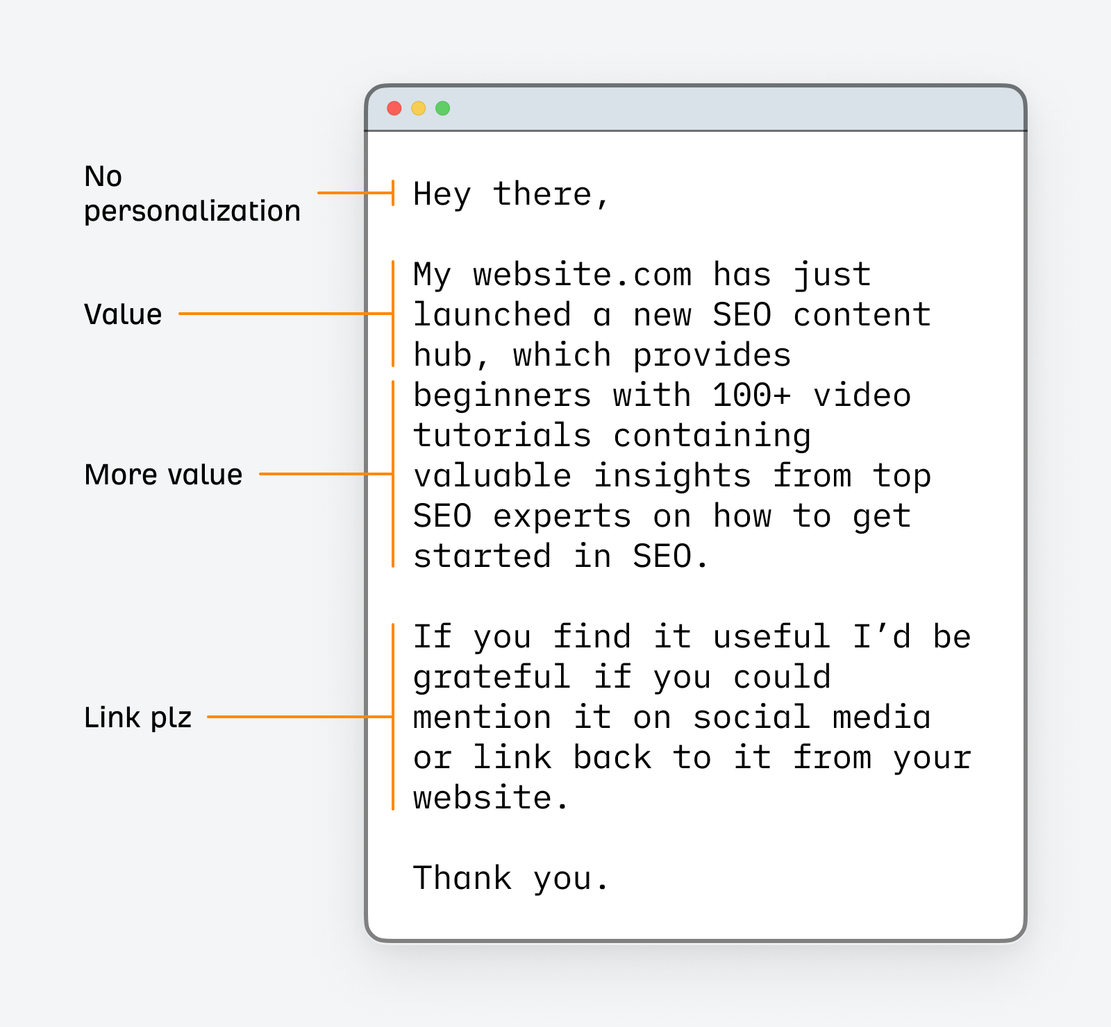Click the "or link back to it" line
1111x1027 pixels.
592,758
